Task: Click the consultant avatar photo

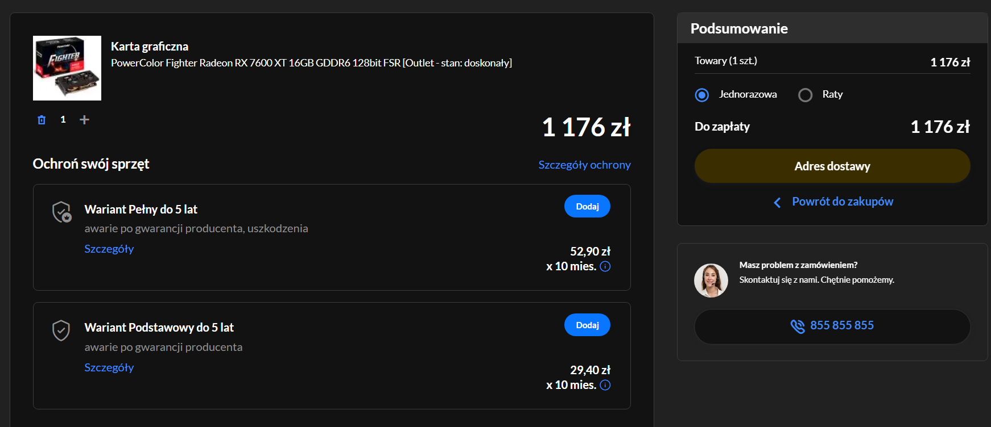Action: click(x=711, y=281)
